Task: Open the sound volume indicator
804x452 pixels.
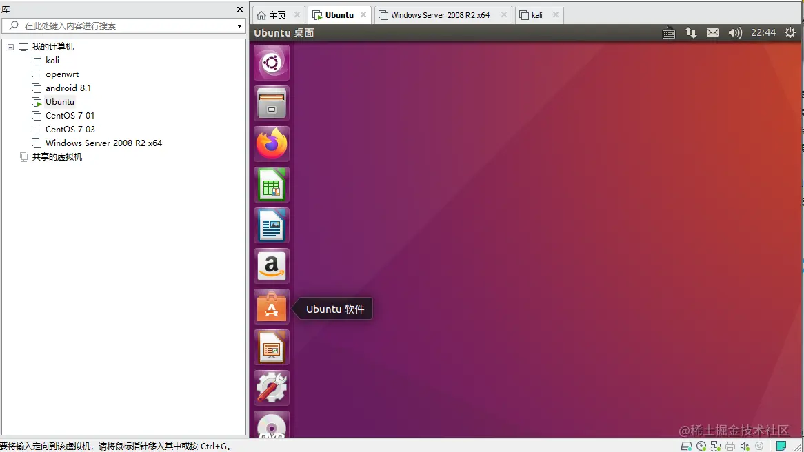Action: click(x=735, y=33)
